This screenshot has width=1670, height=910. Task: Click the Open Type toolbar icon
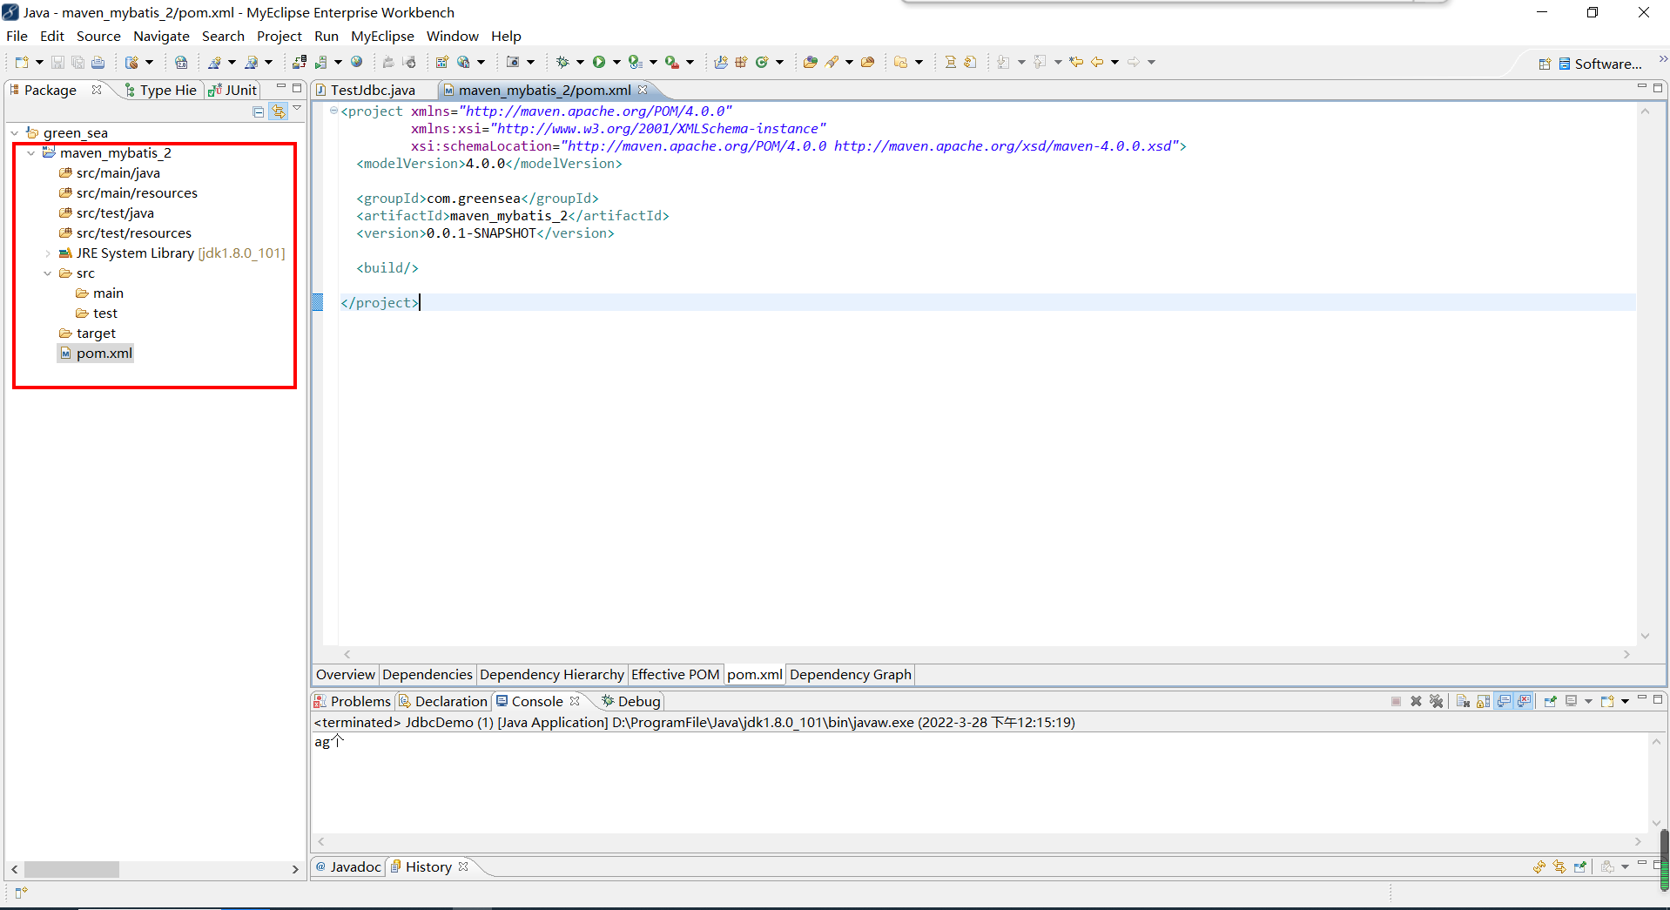[x=810, y=62]
